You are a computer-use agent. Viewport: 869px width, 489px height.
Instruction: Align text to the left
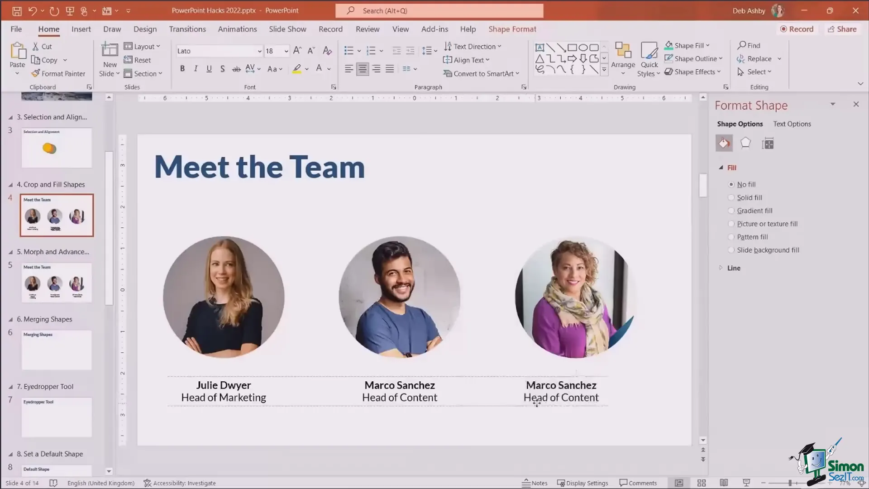349,69
